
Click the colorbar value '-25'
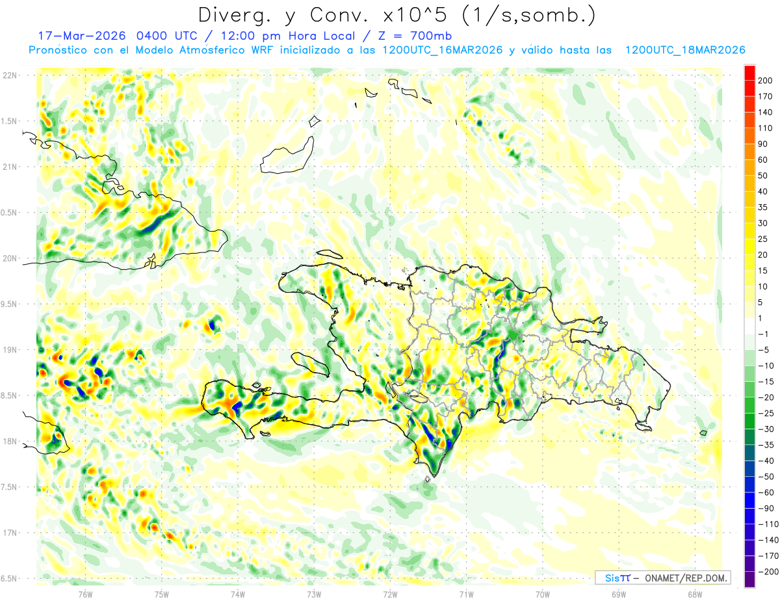tap(767, 413)
